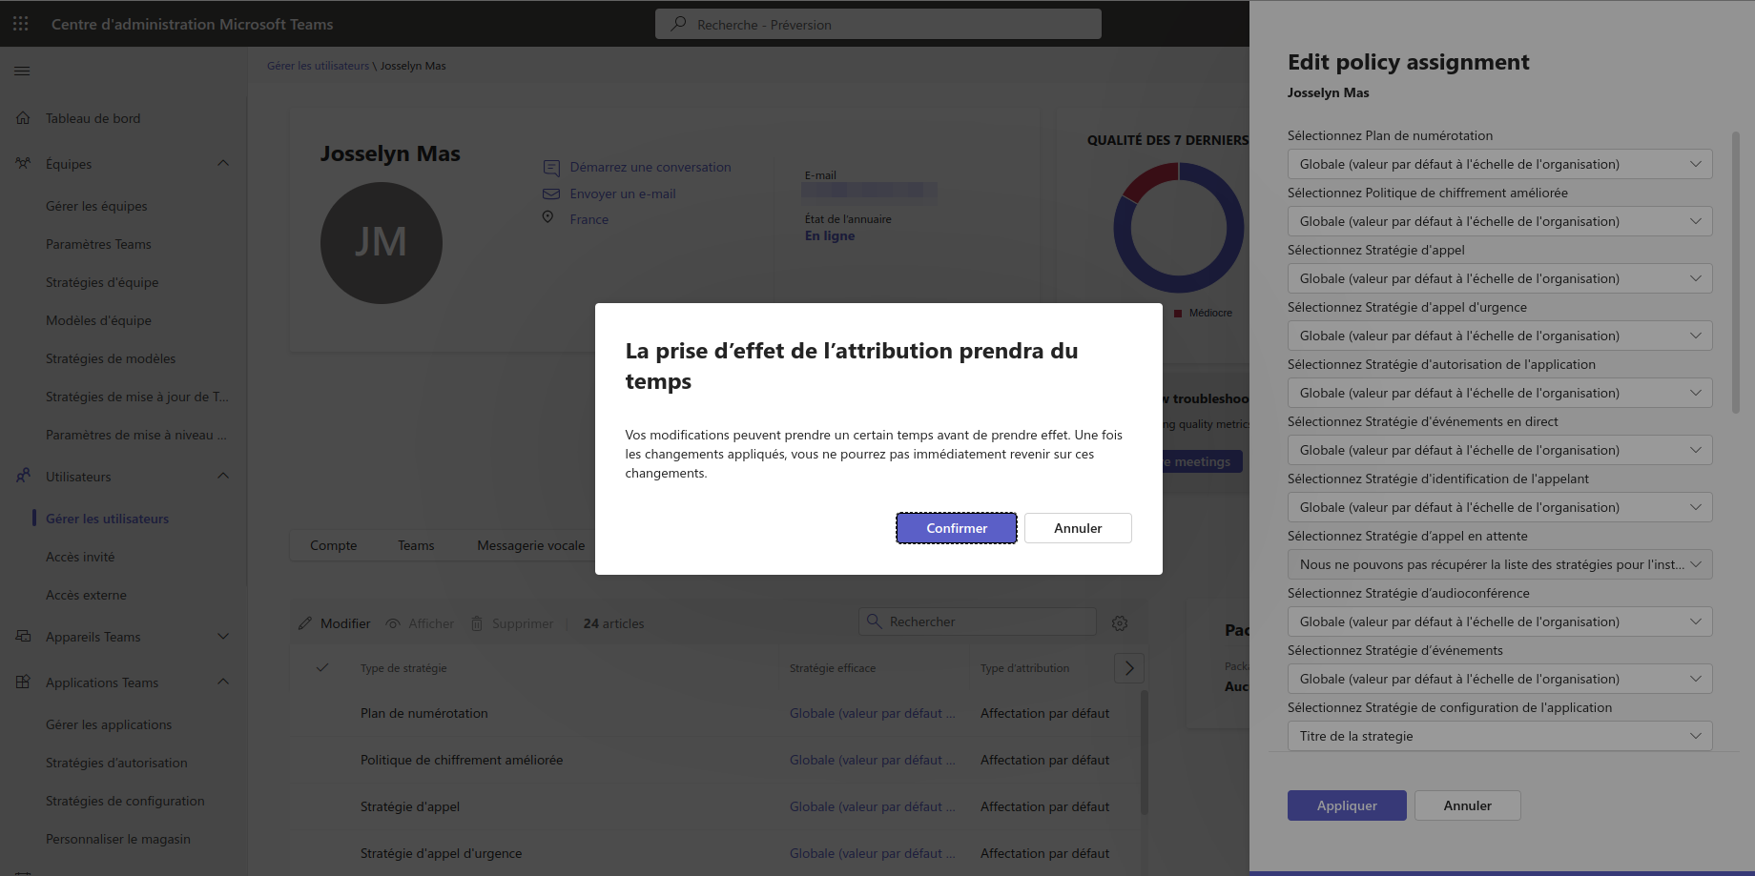Click the call quality donut chart
The image size is (1755, 876).
click(x=1178, y=228)
